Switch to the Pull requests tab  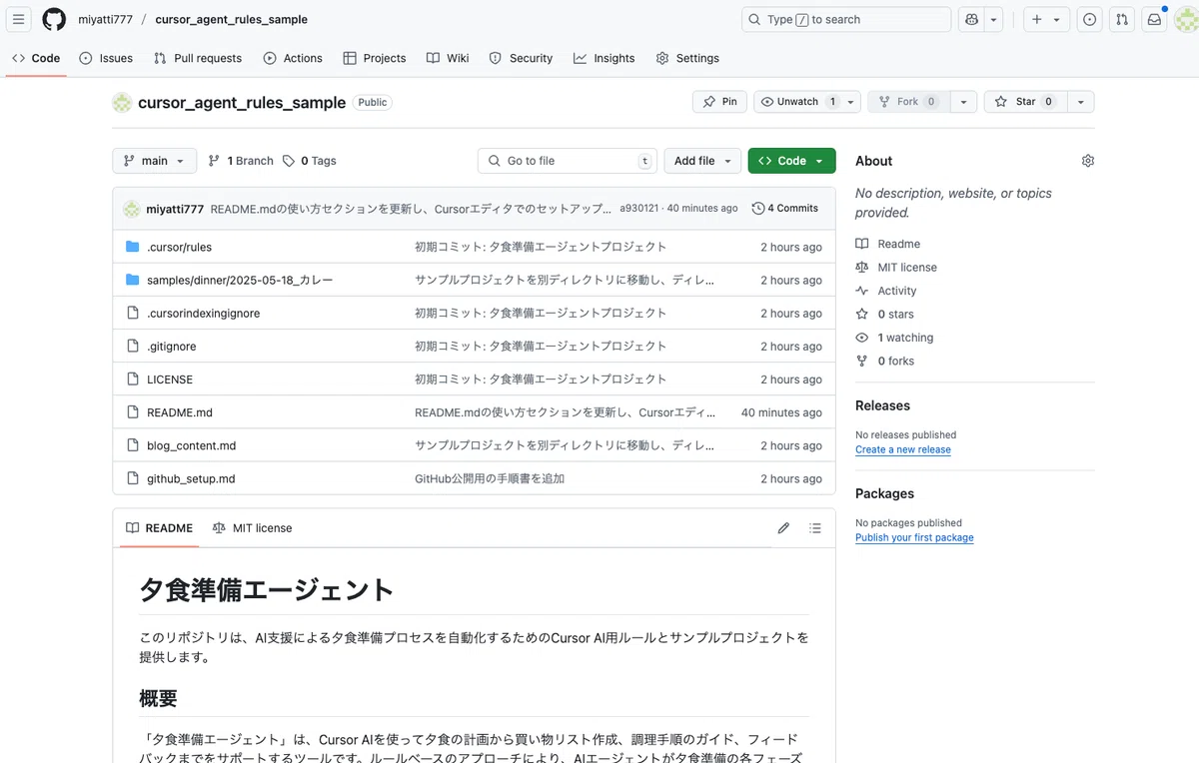pos(198,58)
